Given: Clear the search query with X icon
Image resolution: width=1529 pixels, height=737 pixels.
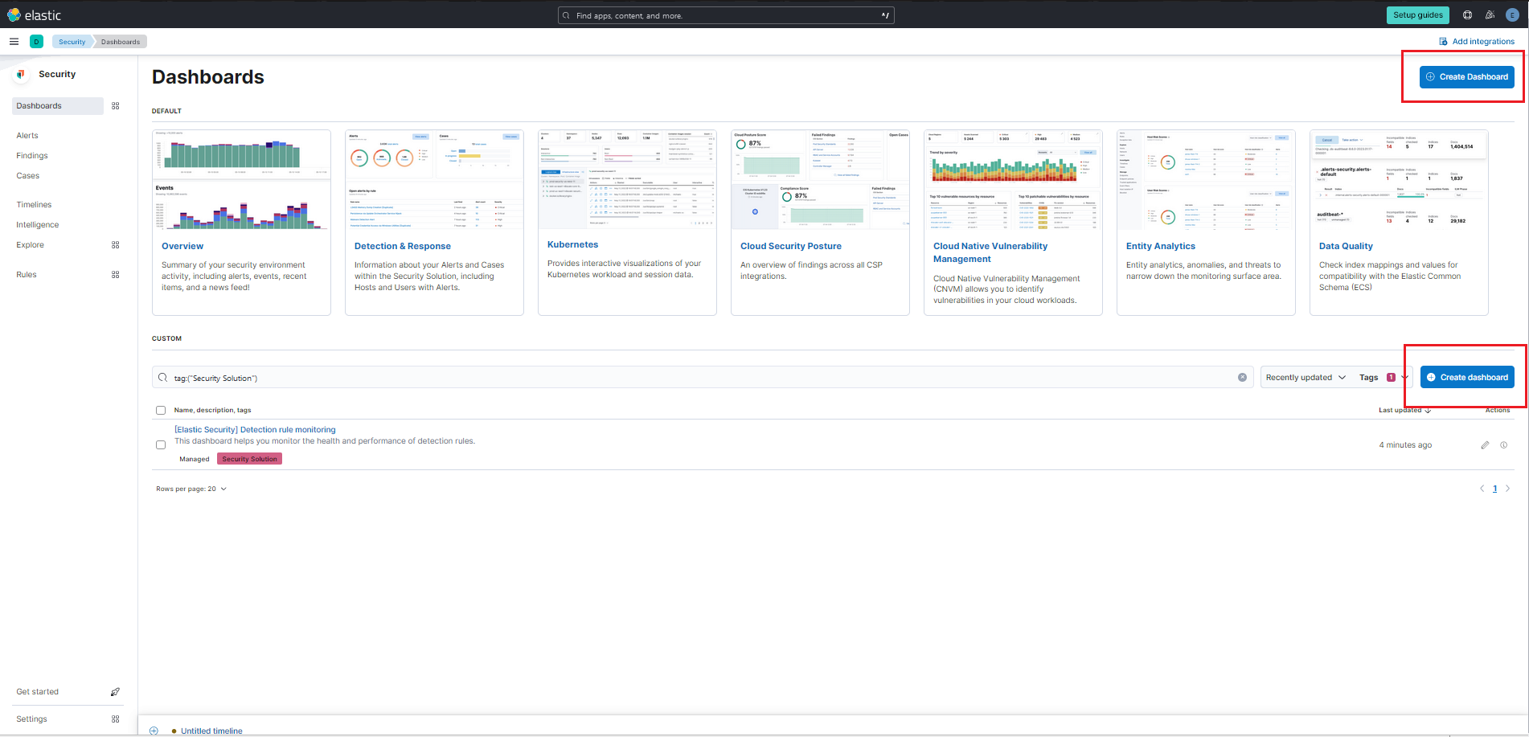Looking at the screenshot, I should point(1242,378).
